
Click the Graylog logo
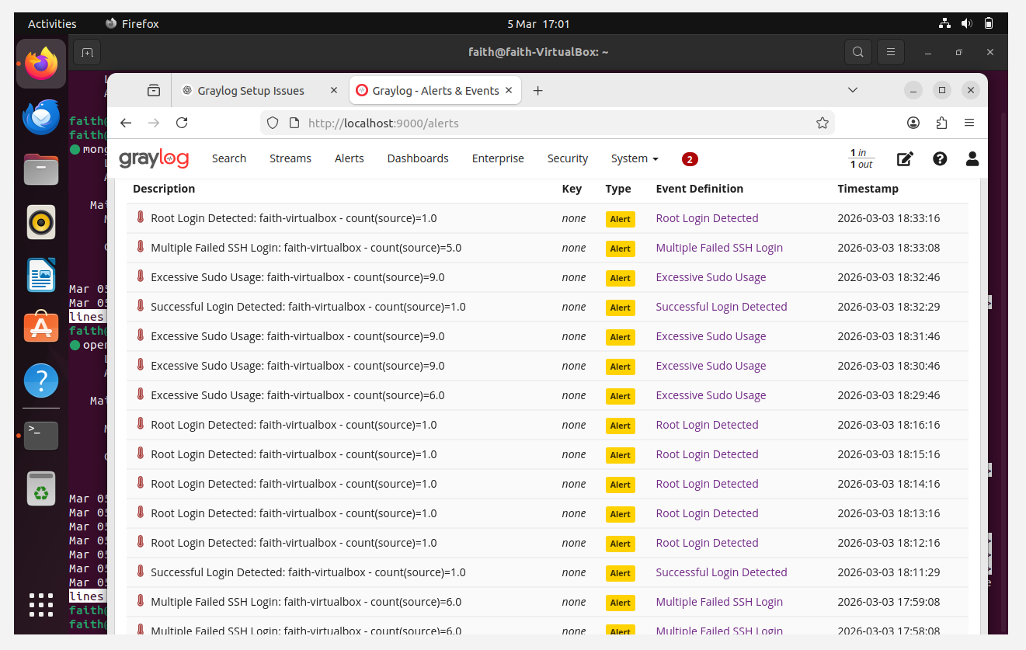coord(154,158)
